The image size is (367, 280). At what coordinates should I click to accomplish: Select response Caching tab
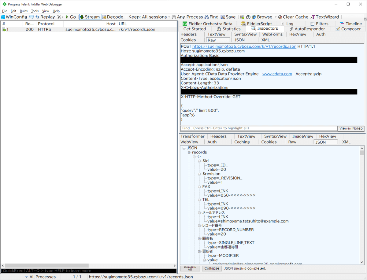point(242,142)
